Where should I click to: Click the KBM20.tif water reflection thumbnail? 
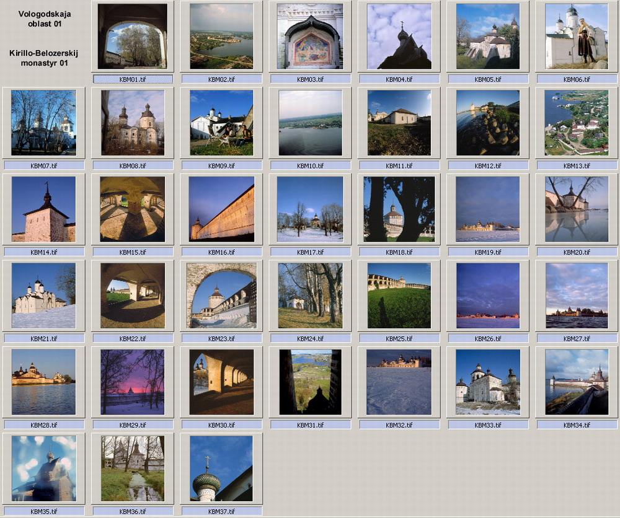coord(577,209)
